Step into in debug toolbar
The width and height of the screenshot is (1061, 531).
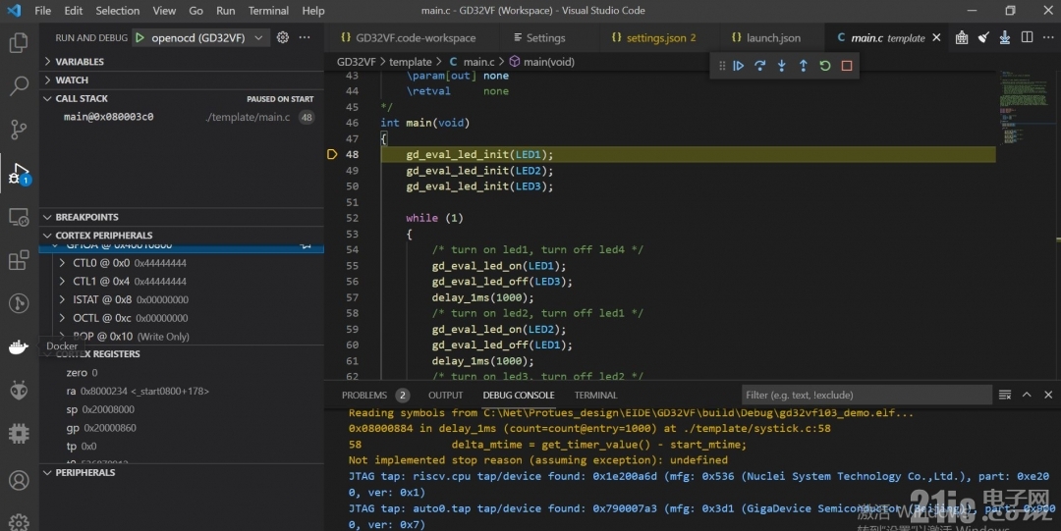click(782, 66)
